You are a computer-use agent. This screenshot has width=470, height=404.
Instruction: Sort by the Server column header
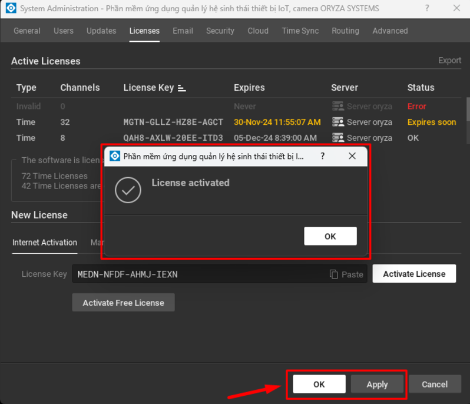pos(345,88)
